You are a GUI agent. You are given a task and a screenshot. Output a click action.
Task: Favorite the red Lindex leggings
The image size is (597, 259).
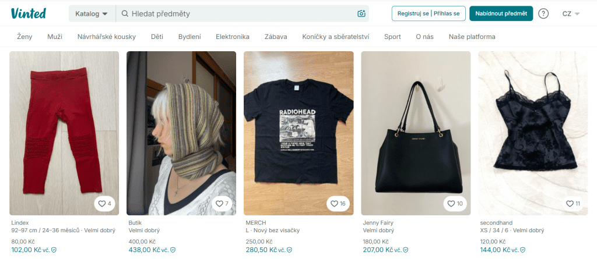(x=105, y=204)
